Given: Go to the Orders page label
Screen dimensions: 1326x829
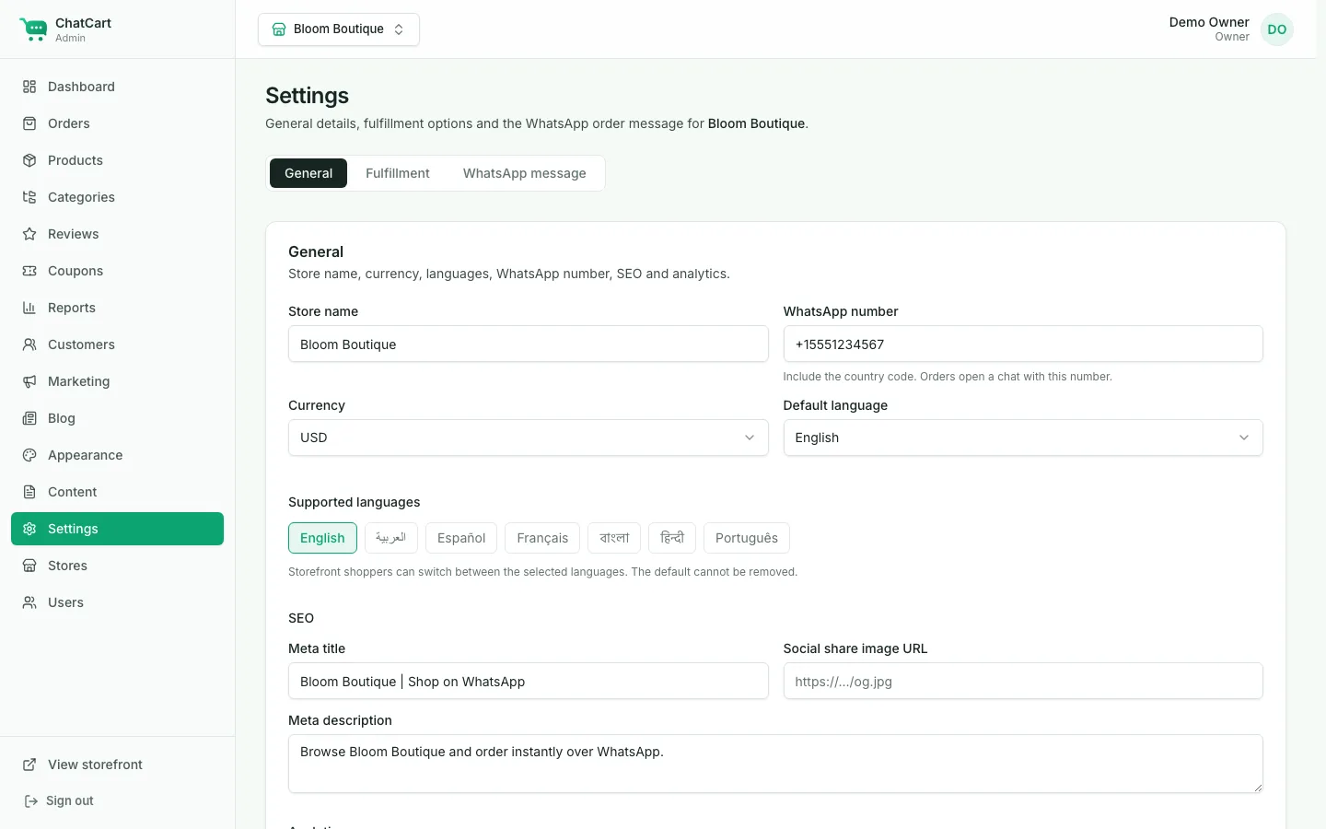Looking at the screenshot, I should (x=69, y=123).
